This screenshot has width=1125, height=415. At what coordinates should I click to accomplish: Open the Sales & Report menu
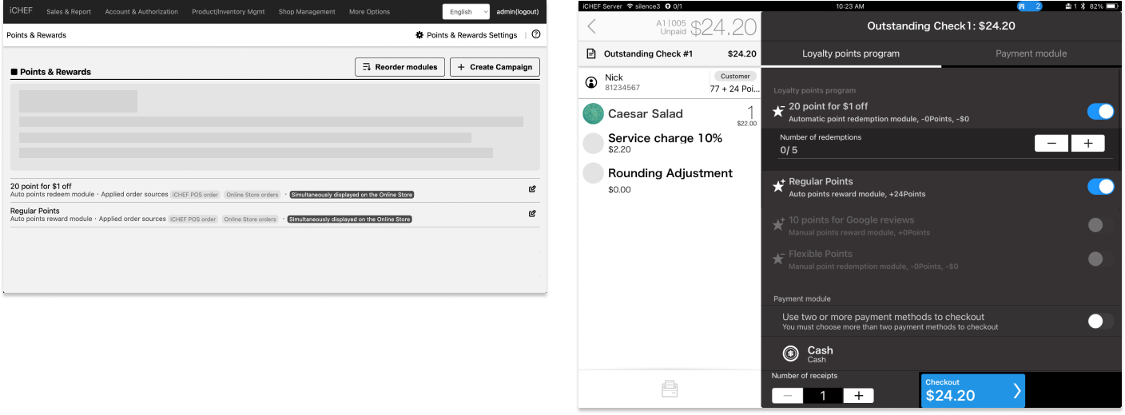coord(69,12)
